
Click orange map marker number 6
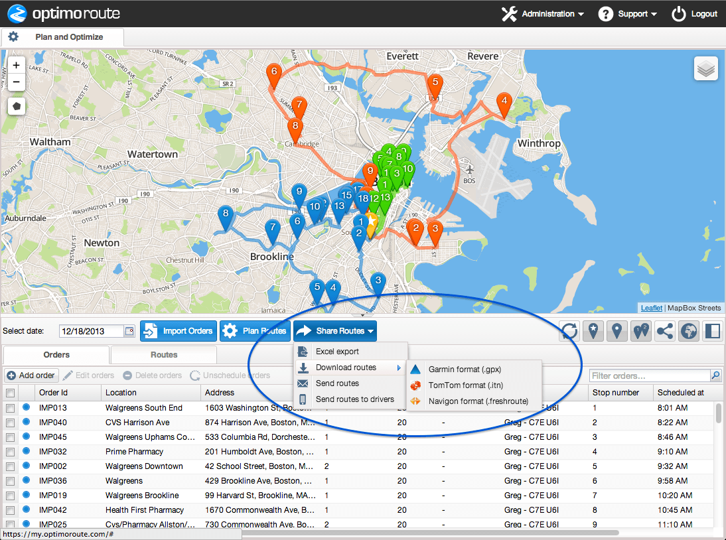click(274, 76)
